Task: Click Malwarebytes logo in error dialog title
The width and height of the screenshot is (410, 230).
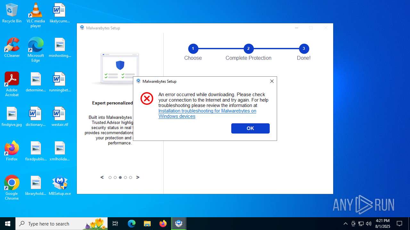Action: 138,81
